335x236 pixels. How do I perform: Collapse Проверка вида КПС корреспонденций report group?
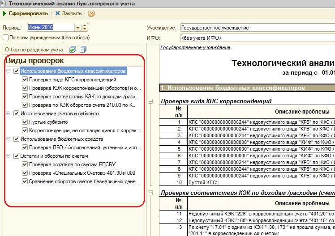pyautogui.click(x=150, y=101)
